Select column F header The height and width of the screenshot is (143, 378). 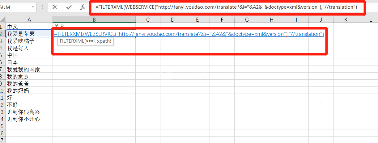pyautogui.click(x=222, y=20)
